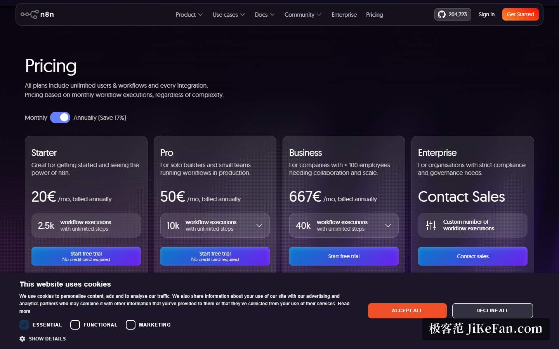
Task: Start free trial on Business plan
Action: [x=344, y=256]
